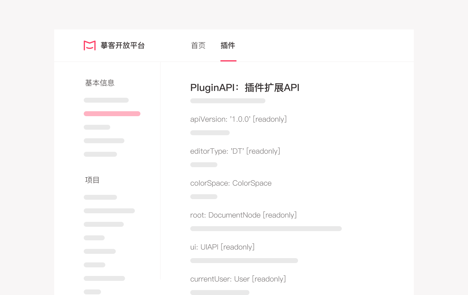Click the PluginAPI：插件扩展API heading

(245, 88)
